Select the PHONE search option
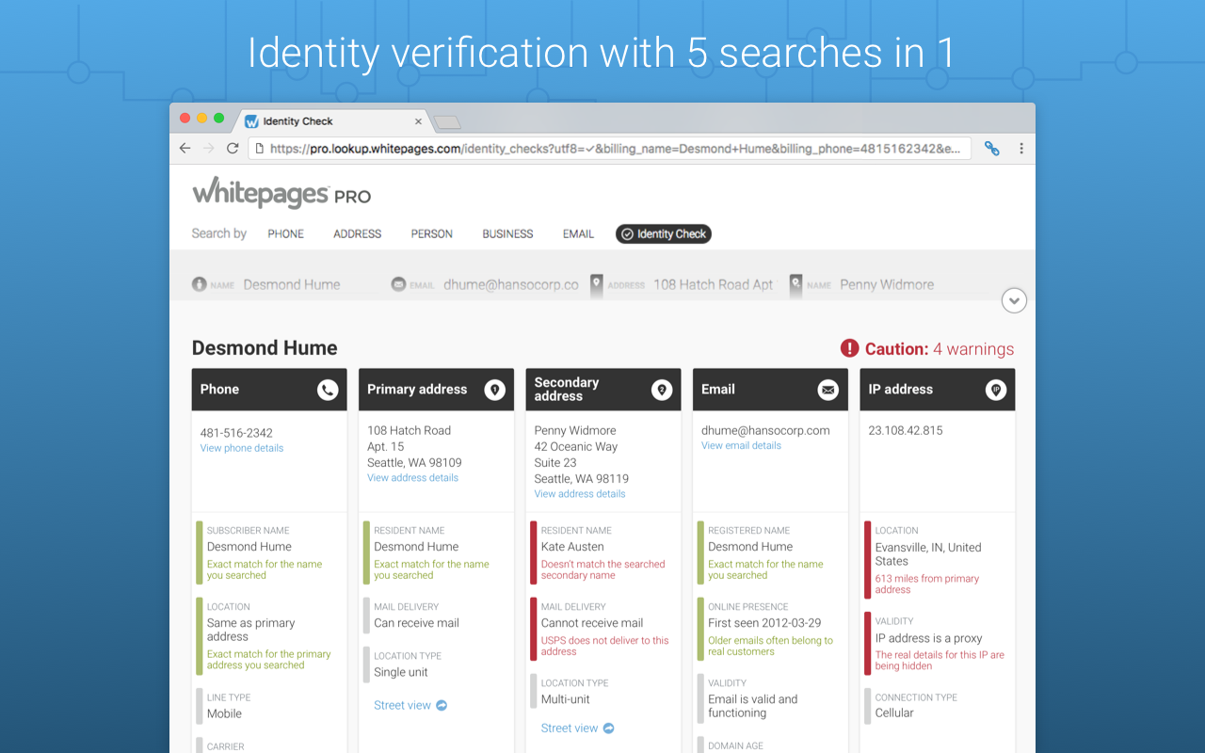This screenshot has width=1205, height=753. pos(285,234)
